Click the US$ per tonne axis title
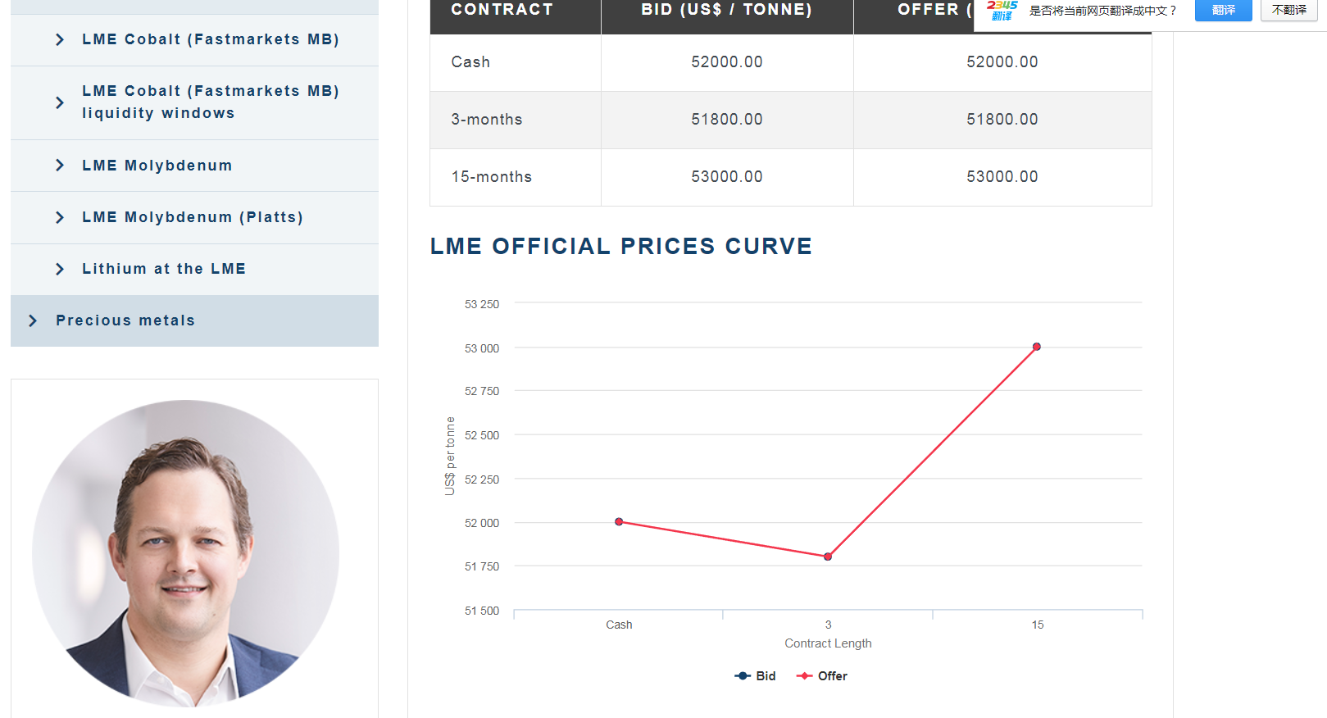This screenshot has width=1327, height=718. 450,456
